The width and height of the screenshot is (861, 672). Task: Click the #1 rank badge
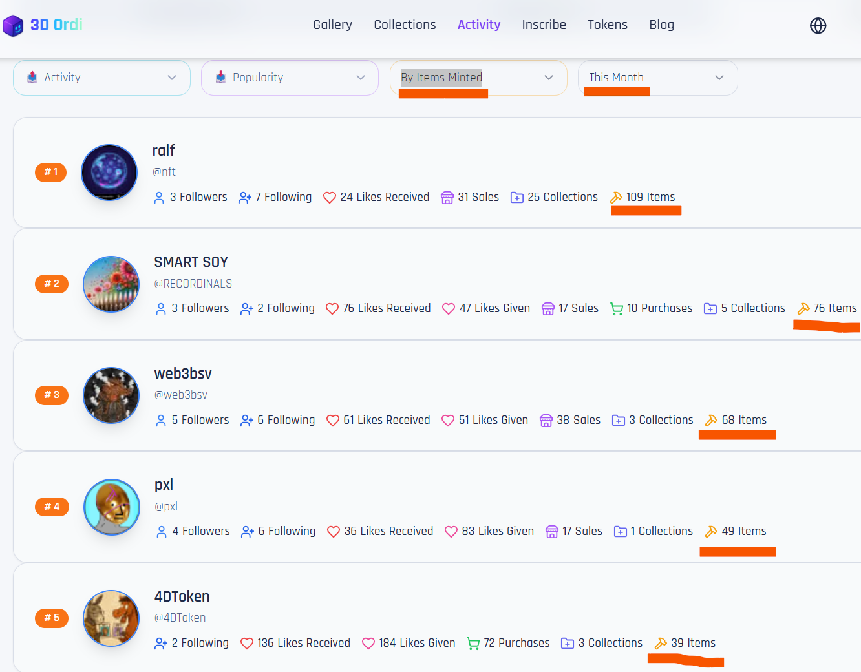pyautogui.click(x=51, y=172)
